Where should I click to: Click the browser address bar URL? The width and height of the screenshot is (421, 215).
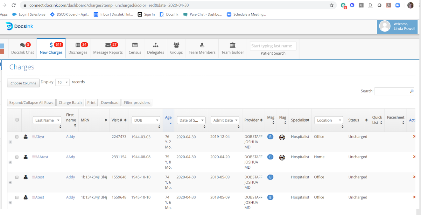(x=109, y=5)
